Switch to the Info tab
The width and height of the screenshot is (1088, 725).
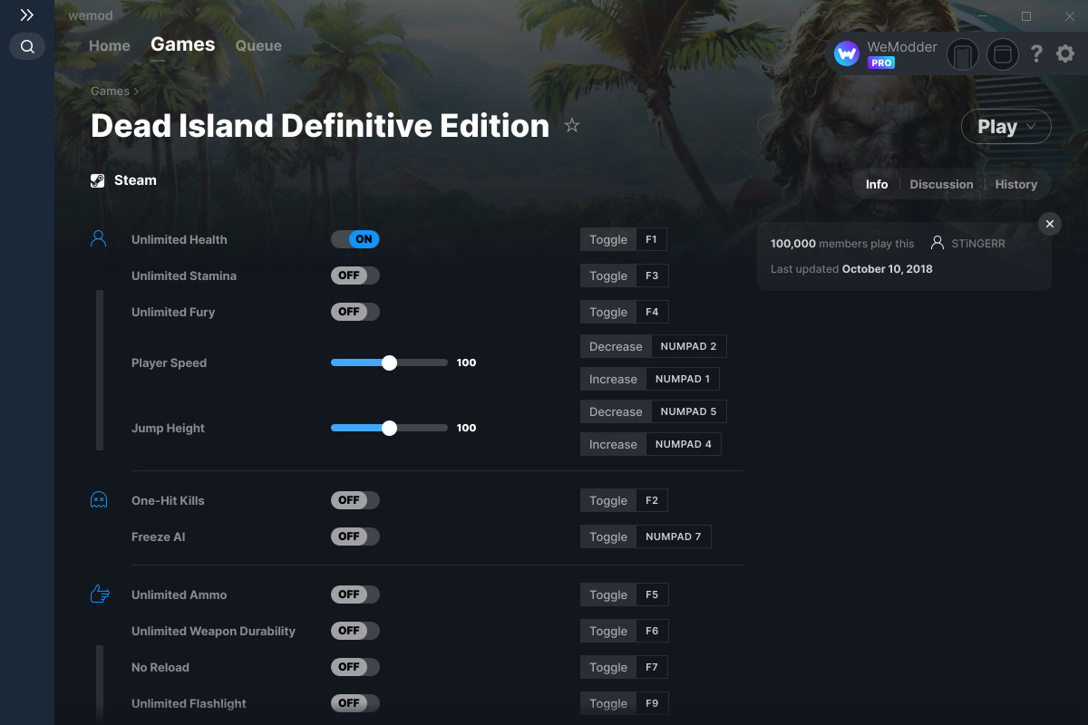pos(877,184)
